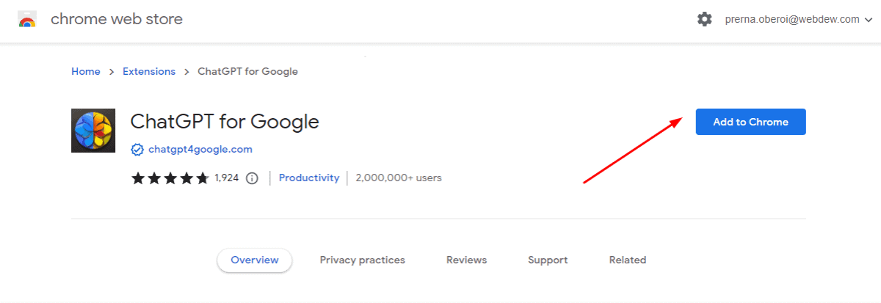Image resolution: width=881 pixels, height=303 pixels.
Task: Click the five-star rating display
Action: (170, 178)
